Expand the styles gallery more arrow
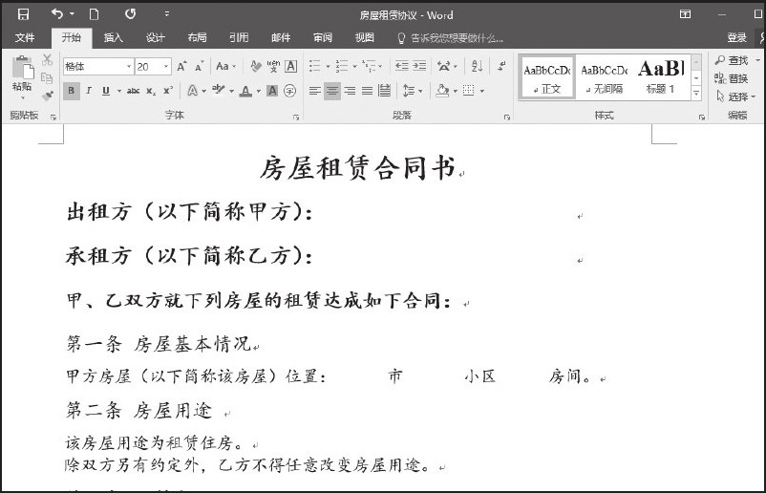 click(x=696, y=94)
